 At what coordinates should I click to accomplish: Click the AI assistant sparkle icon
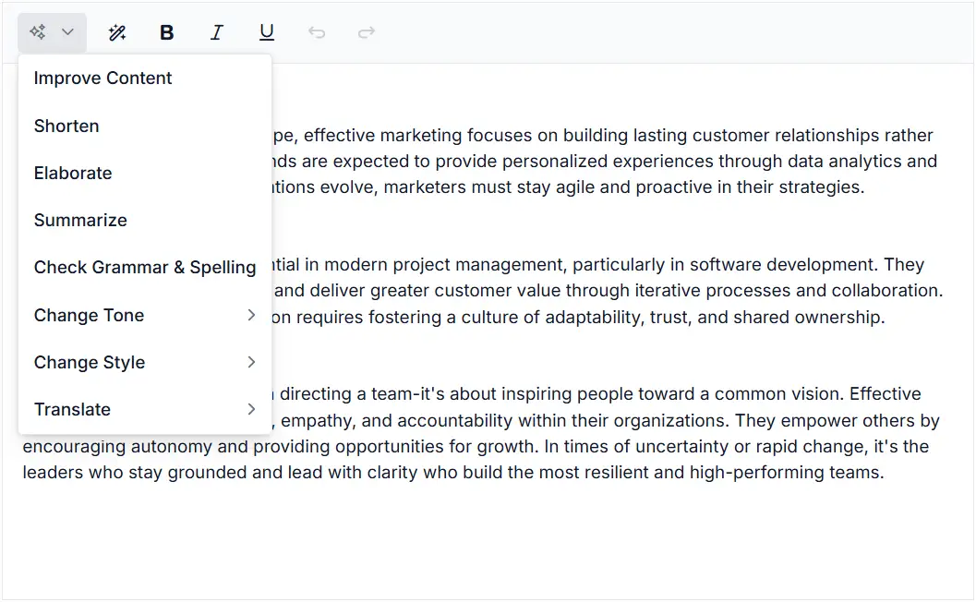click(38, 32)
